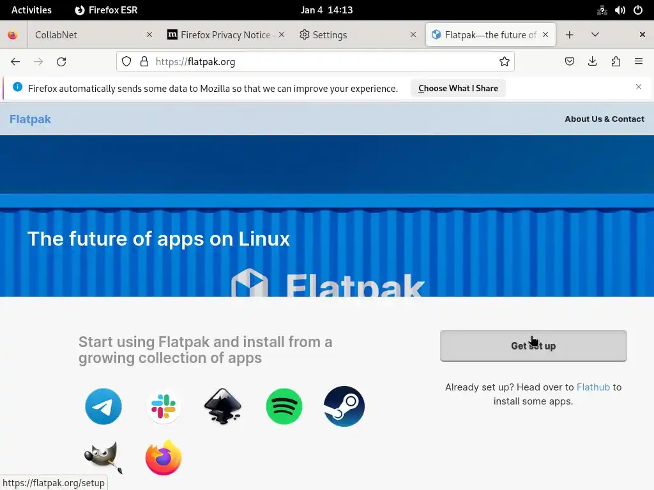This screenshot has width=654, height=490.
Task: Click the Slack app icon
Action: pyautogui.click(x=163, y=406)
